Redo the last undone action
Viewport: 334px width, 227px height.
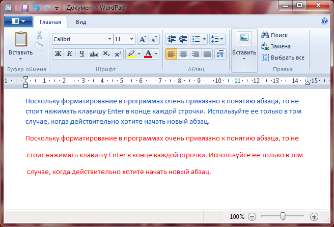coord(47,8)
